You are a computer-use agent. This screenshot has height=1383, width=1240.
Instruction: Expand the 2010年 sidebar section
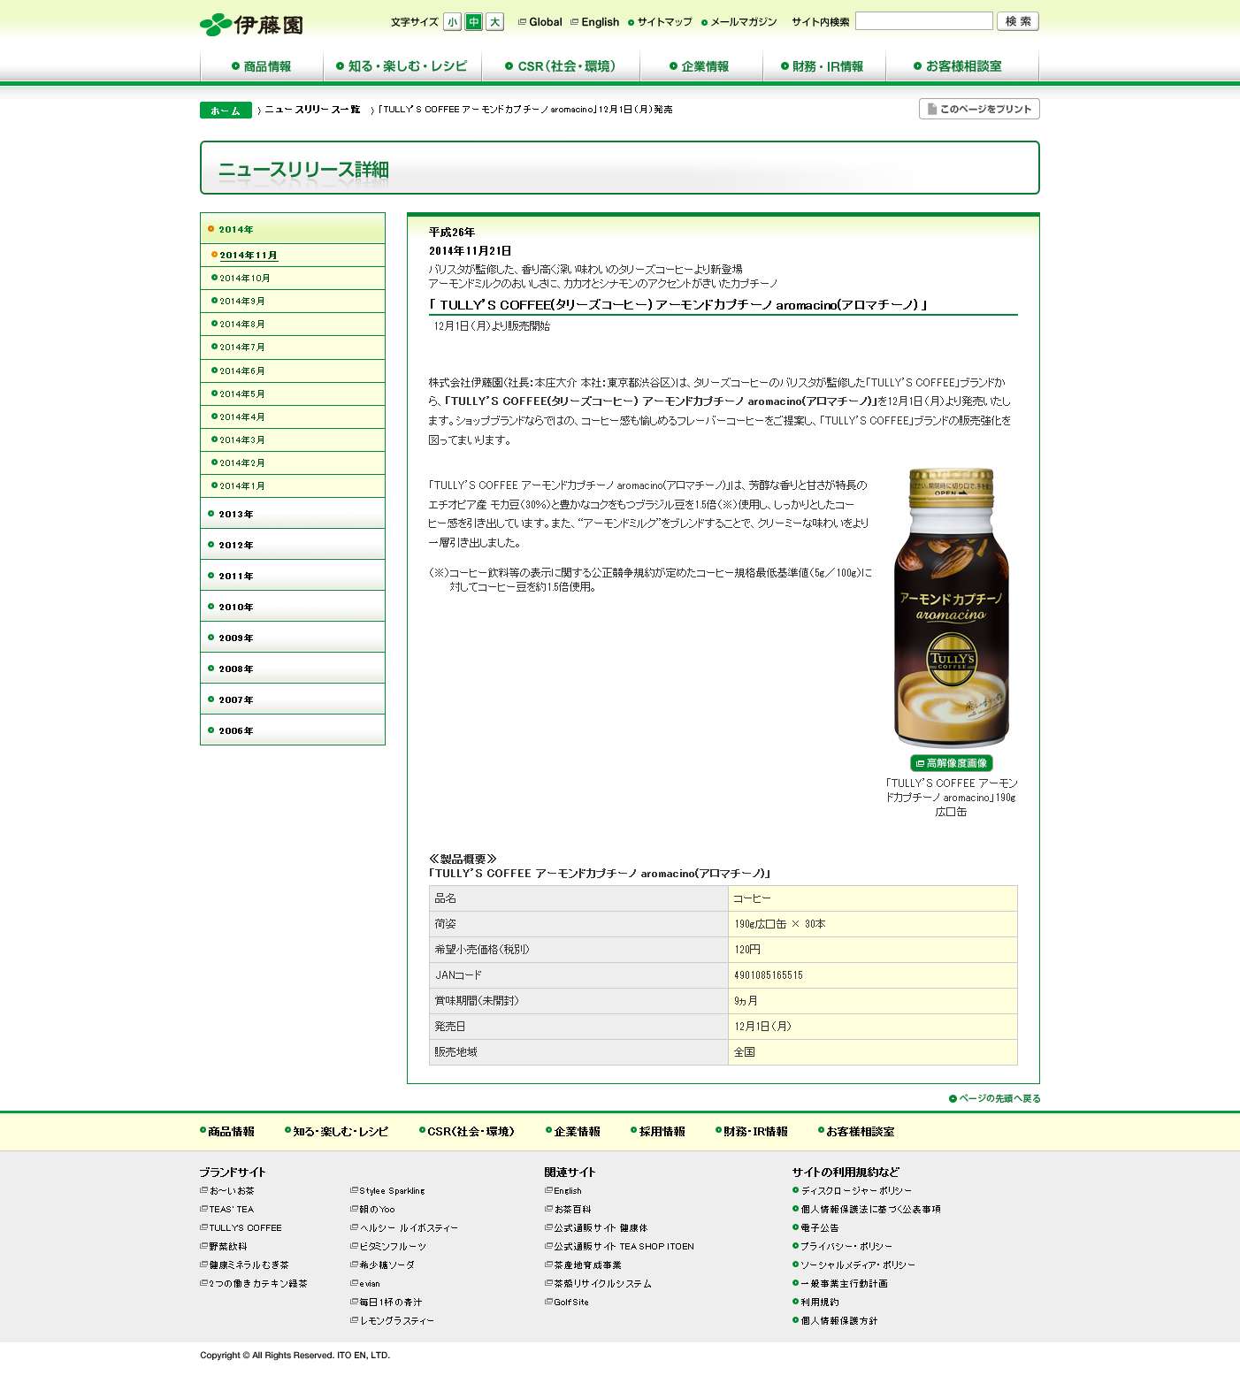pyautogui.click(x=293, y=606)
